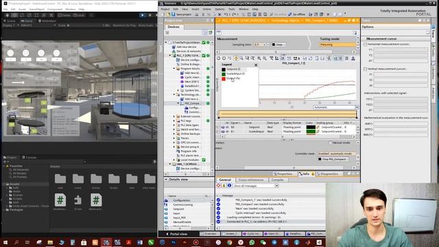This screenshot has width=439, height=247.
Task: Click the Undo icon in TIA toolbar
Action: 226,14
